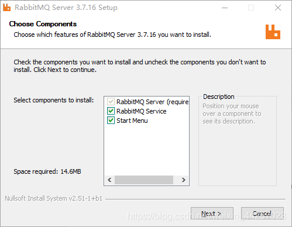Click the Description box hint text
This screenshot has width=292, height=227.
click(232, 113)
